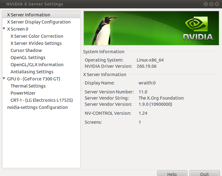Select X Server Information in sidebar
This screenshot has height=176, width=222.
(x=41, y=15)
